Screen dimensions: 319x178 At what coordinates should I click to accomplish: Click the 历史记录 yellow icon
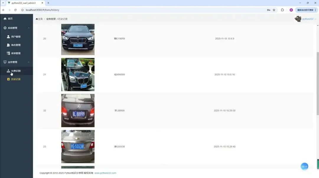(8, 79)
